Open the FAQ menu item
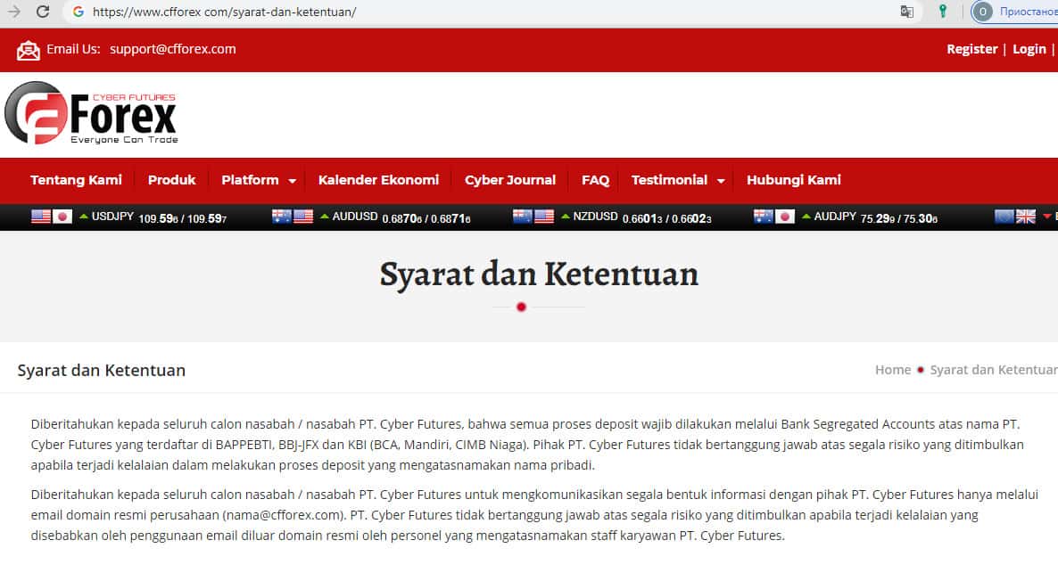This screenshot has height=573, width=1058. coord(595,180)
